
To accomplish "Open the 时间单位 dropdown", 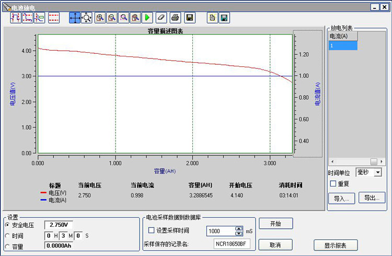I will click(x=378, y=172).
